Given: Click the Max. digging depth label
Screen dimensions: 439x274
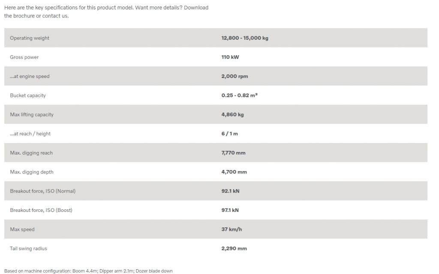Looking at the screenshot, I should pos(31,172).
